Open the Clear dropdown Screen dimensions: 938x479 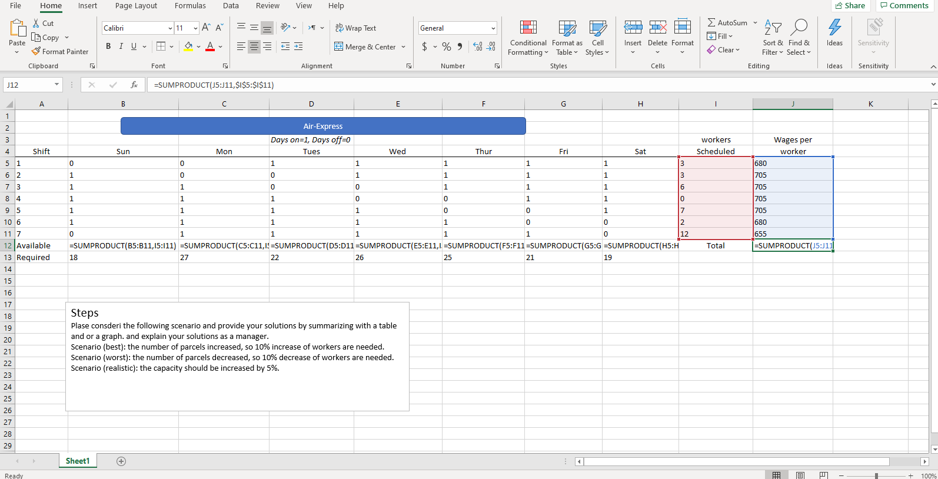tap(723, 49)
